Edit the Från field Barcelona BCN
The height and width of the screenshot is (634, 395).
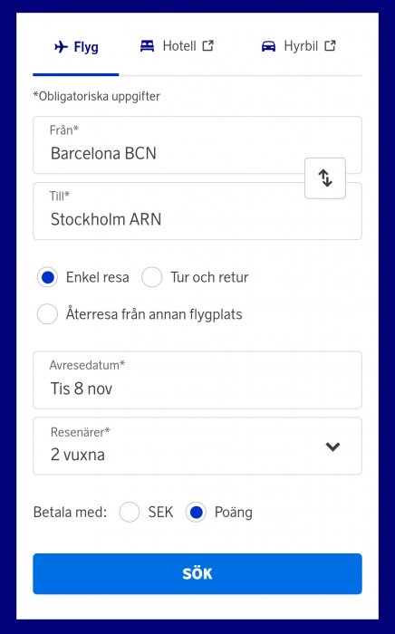point(197,145)
